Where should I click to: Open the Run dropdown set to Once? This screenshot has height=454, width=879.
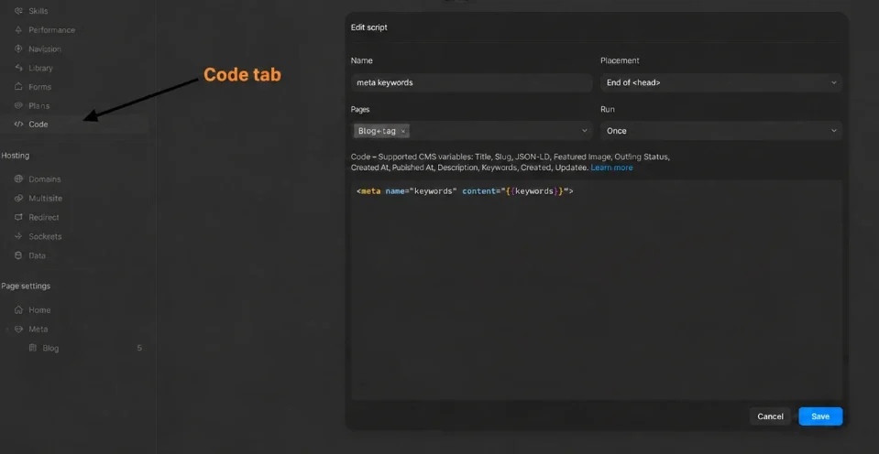pyautogui.click(x=721, y=131)
